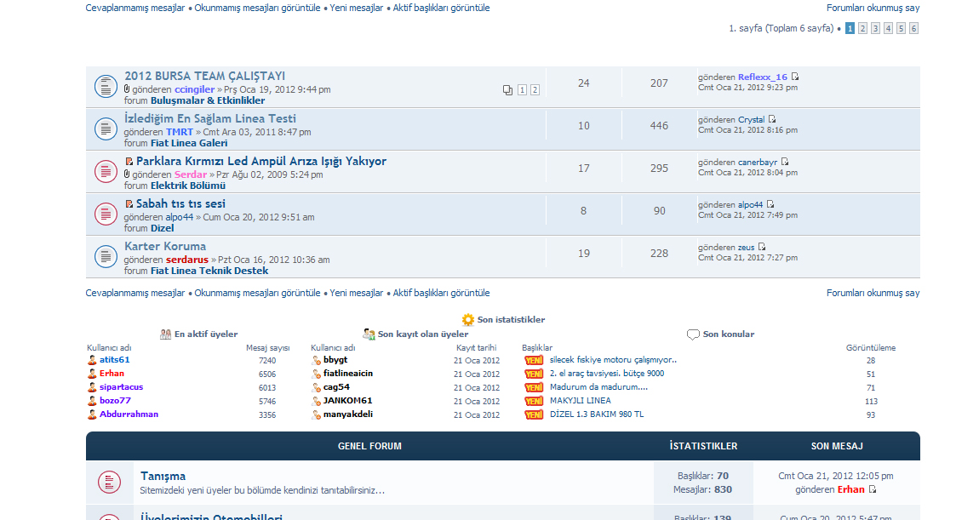Open profile of ccingiler

194,89
